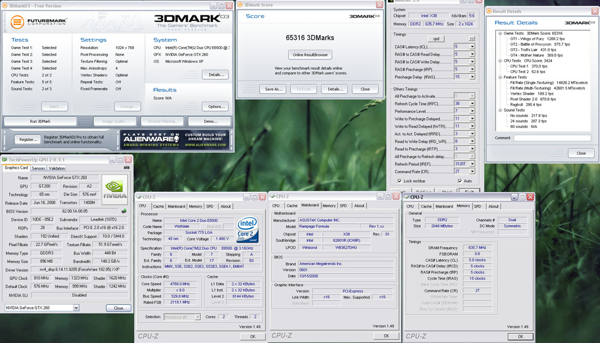The height and width of the screenshot is (343, 600).
Task: Click OK in the Memory CPU-Z window
Action: [x=520, y=336]
